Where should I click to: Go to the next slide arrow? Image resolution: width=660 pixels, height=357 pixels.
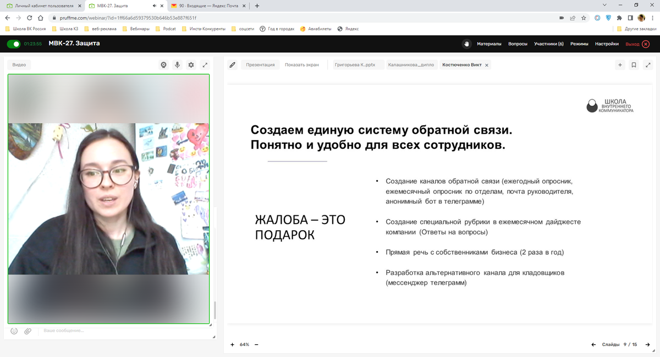(647, 344)
